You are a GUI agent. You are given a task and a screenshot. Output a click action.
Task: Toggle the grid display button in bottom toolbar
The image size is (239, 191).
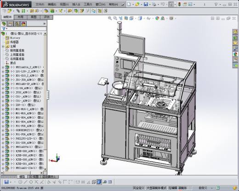(83, 182)
